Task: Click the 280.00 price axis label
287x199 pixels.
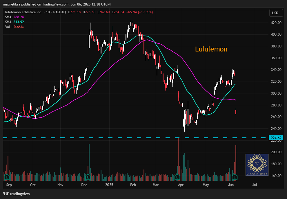Action: 276,105
